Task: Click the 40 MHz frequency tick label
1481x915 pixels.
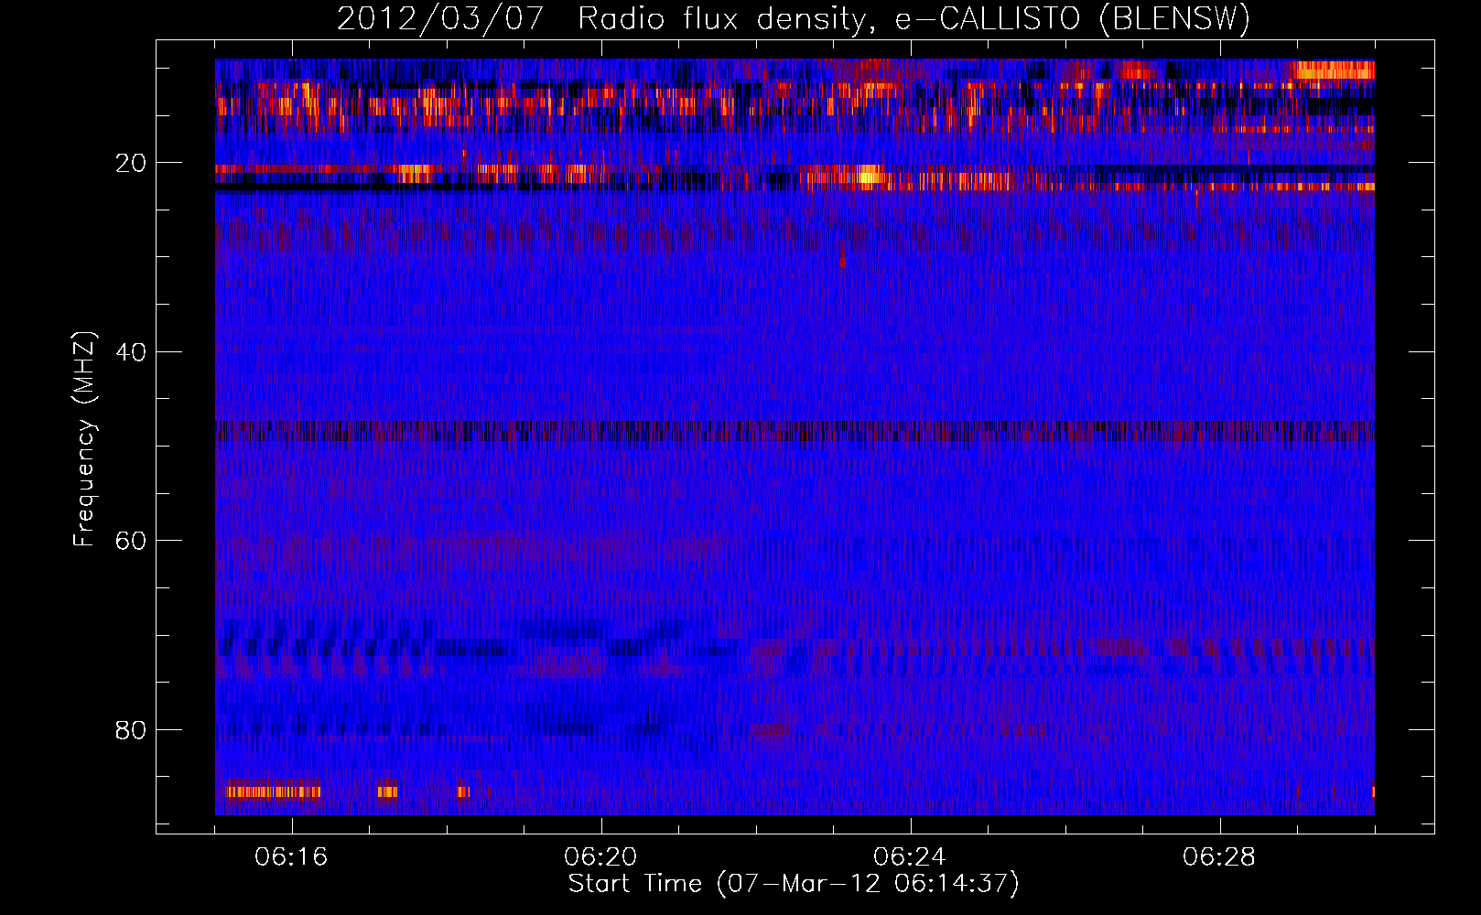Action: click(131, 352)
